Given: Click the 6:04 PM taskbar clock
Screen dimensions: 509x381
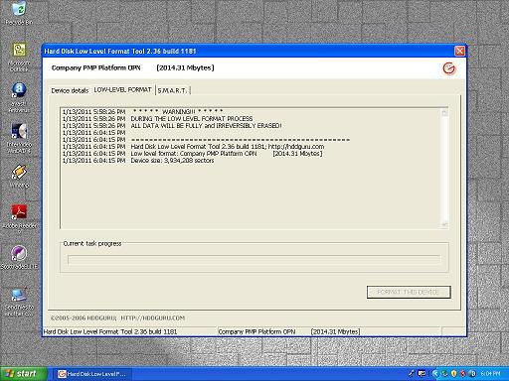Looking at the screenshot, I should click(490, 374).
